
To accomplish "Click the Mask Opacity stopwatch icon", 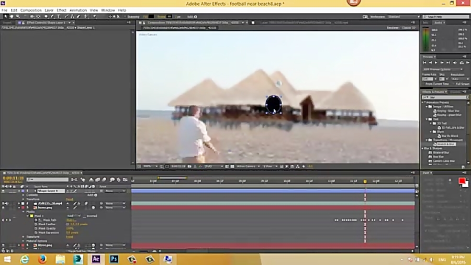I will [36, 228].
